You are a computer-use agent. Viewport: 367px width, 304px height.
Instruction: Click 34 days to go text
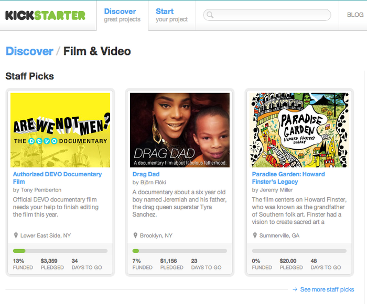[87, 264]
